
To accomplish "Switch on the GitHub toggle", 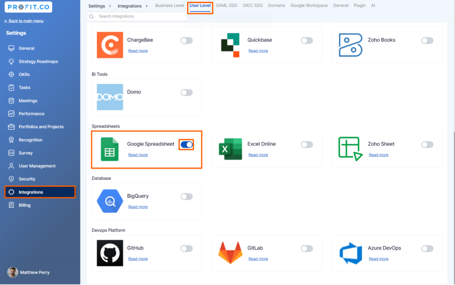I will point(187,248).
